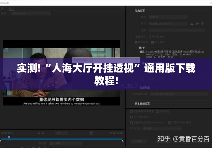Viewport: 212px width, 148px height.
Task: Enable Use Maximum Render Quality checkbox
Action: (131, 111)
